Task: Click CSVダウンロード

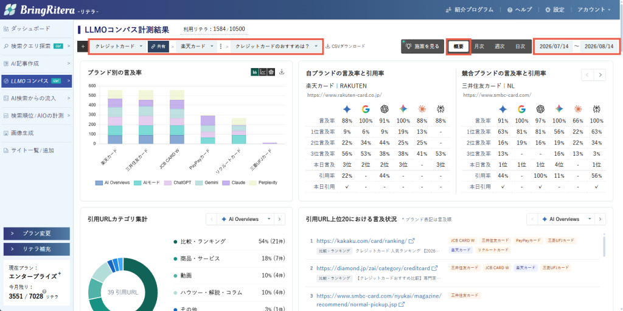Action: click(x=346, y=46)
